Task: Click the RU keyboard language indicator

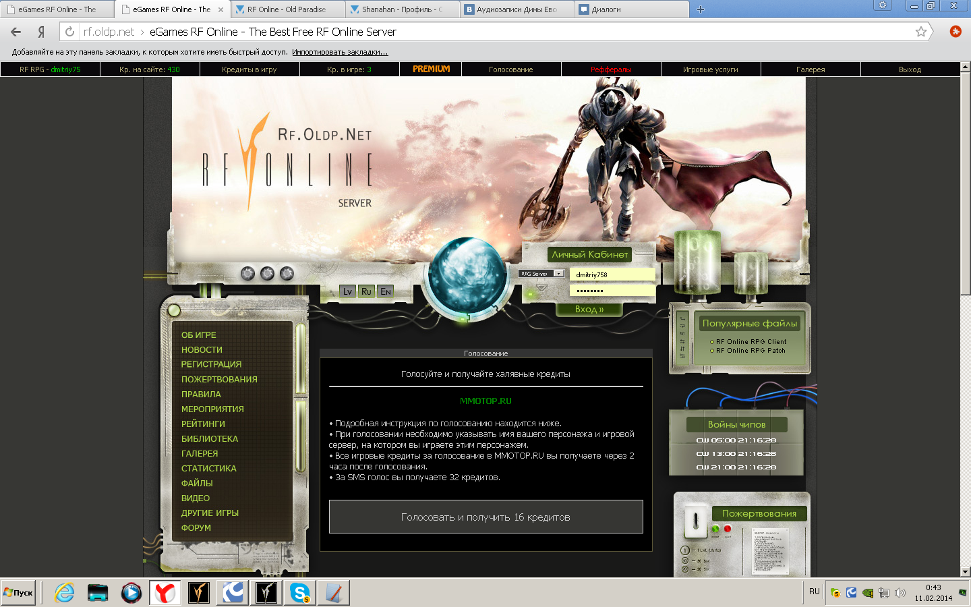Action: (x=815, y=591)
